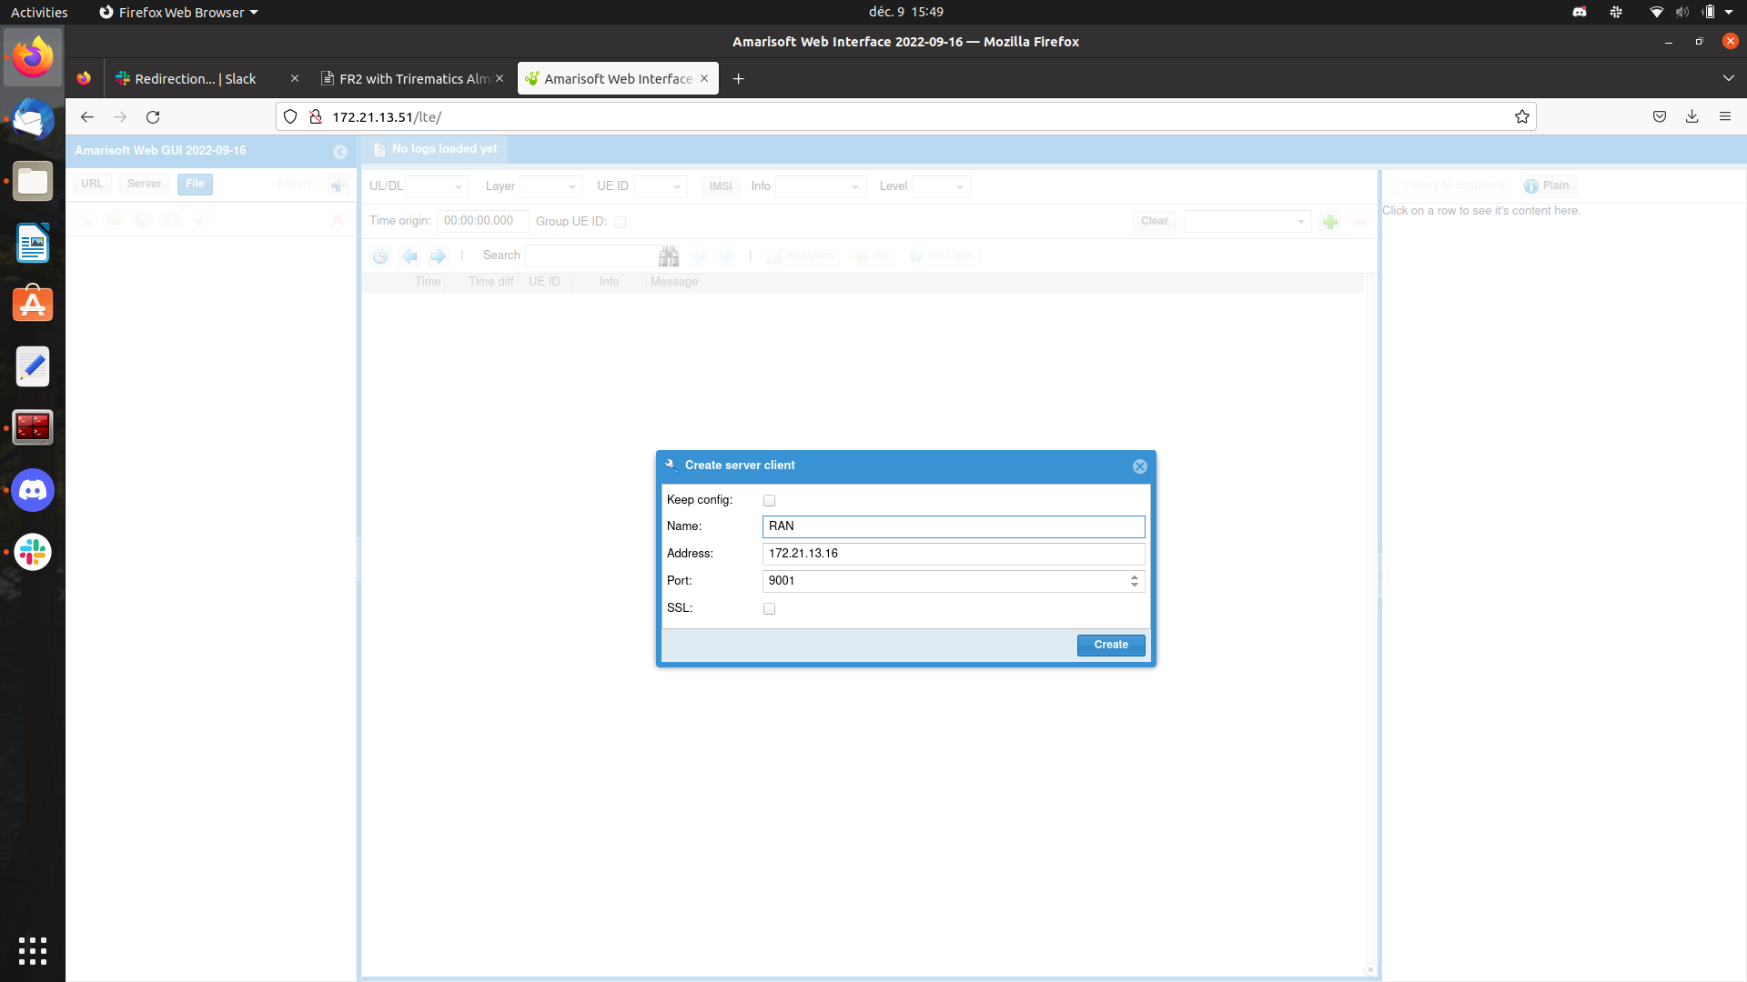This screenshot has width=1747, height=982.
Task: Click the Name input field
Action: click(x=953, y=526)
